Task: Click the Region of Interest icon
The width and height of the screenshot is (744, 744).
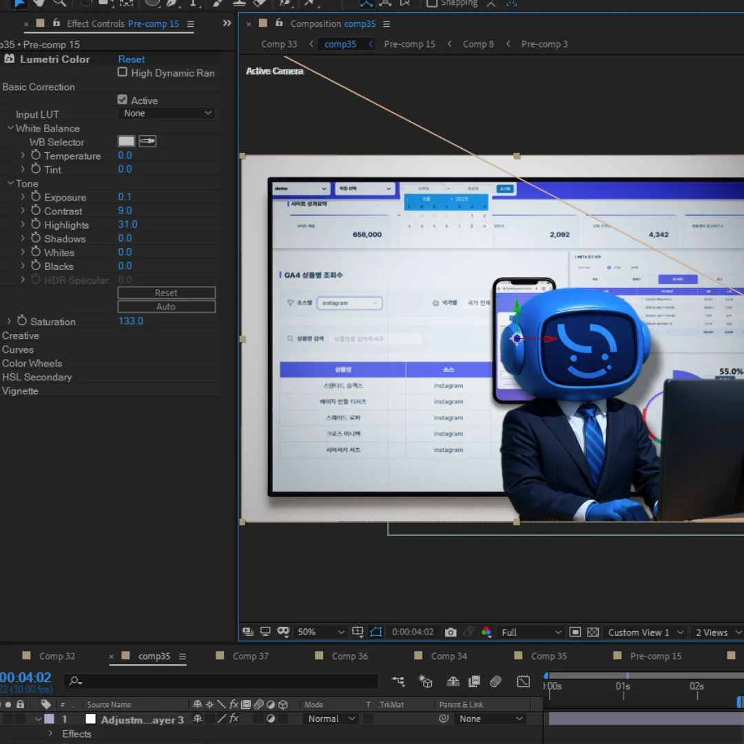Action: pos(575,632)
